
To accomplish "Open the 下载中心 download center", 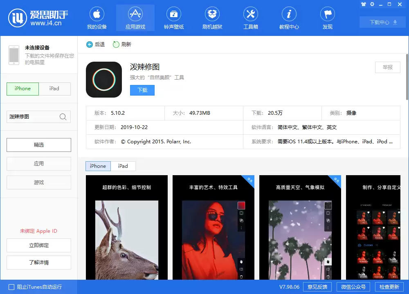I will (383, 22).
